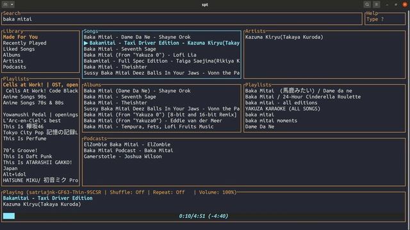Select song Baka Mitai - Theishter
Viewport: 410px width, 230px height.
(x=115, y=67)
